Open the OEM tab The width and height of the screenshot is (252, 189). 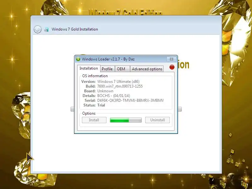pyautogui.click(x=122, y=69)
